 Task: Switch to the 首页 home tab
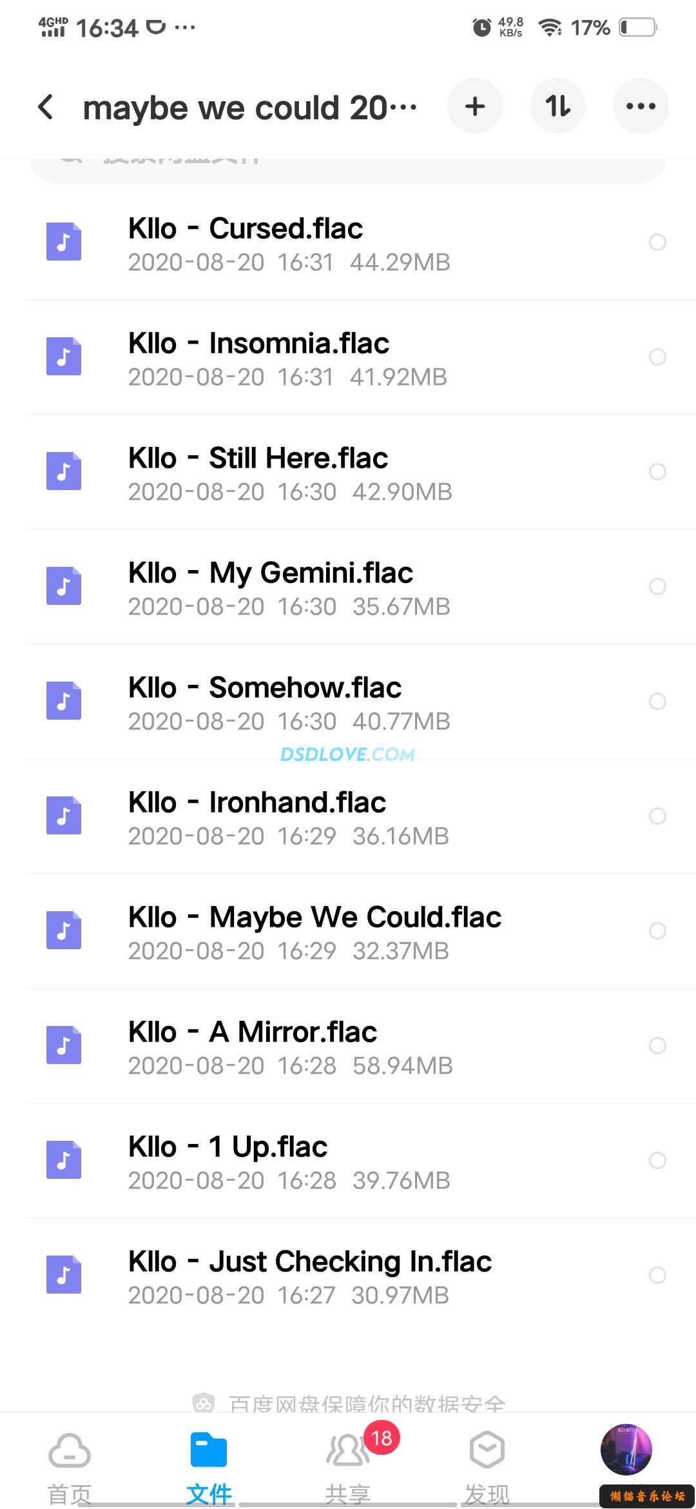pyautogui.click(x=70, y=1464)
